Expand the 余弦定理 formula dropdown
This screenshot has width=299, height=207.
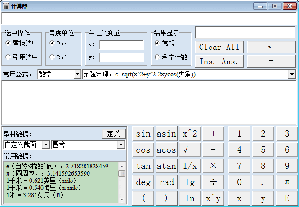click(x=292, y=74)
